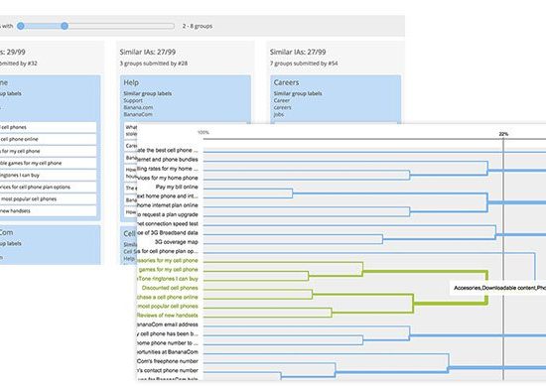This screenshot has height=386, width=546.
Task: Select the 'cell phone online' card item
Action: (48, 139)
